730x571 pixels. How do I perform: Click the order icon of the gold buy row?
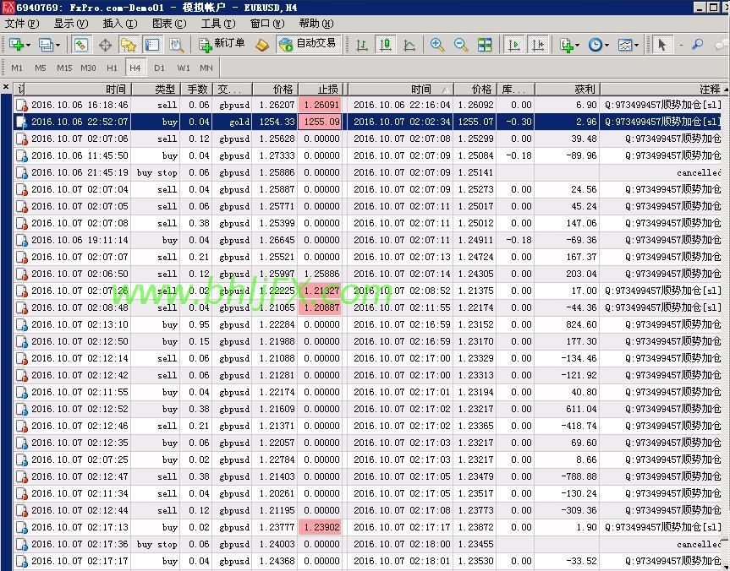(x=21, y=122)
